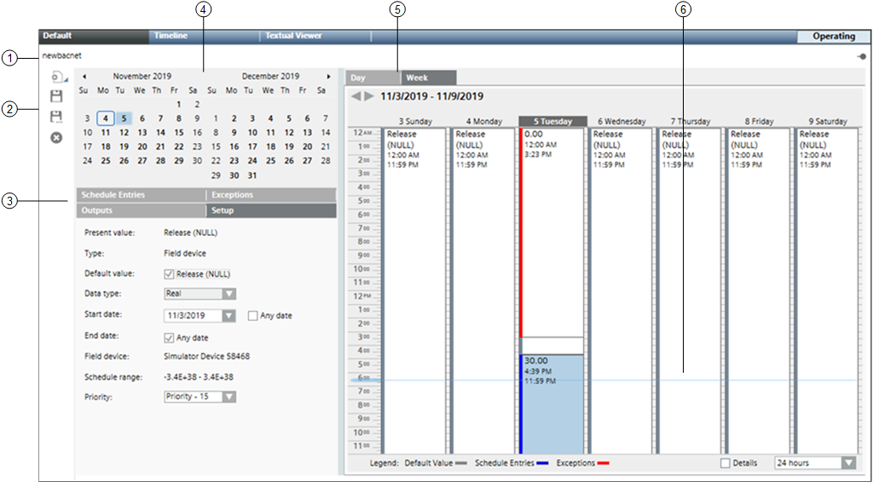Click the Save As icon
This screenshot has width=873, height=482.
click(57, 117)
